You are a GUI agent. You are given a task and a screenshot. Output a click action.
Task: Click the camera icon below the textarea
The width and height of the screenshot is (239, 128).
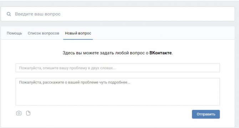(x=19, y=113)
